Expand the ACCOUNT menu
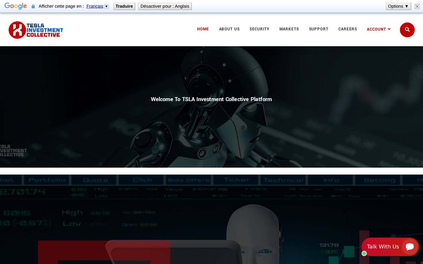This screenshot has width=423, height=264. 379,29
